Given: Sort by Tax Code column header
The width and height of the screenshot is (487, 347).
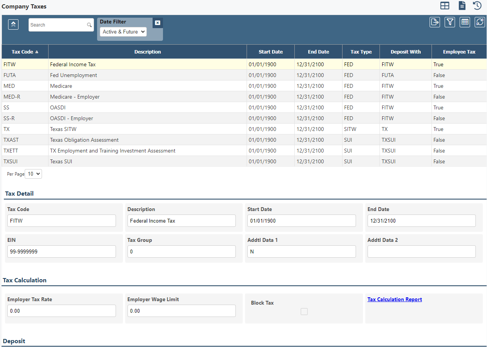Looking at the screenshot, I should [25, 52].
